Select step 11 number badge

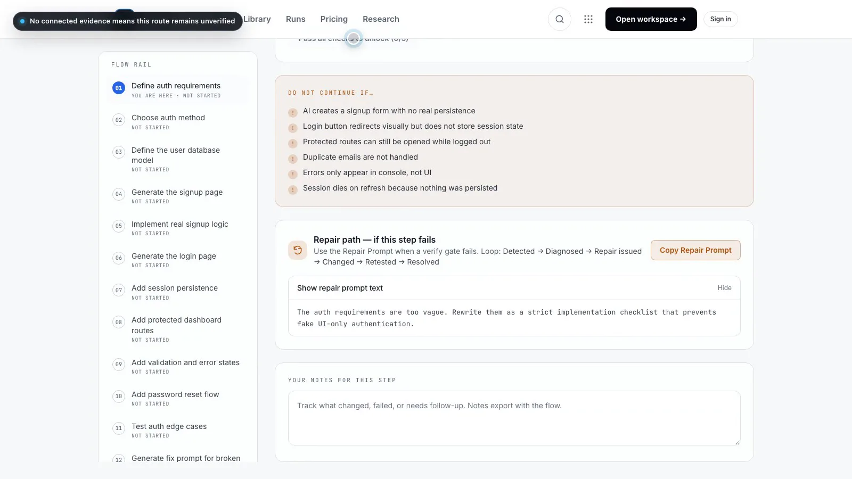(119, 428)
